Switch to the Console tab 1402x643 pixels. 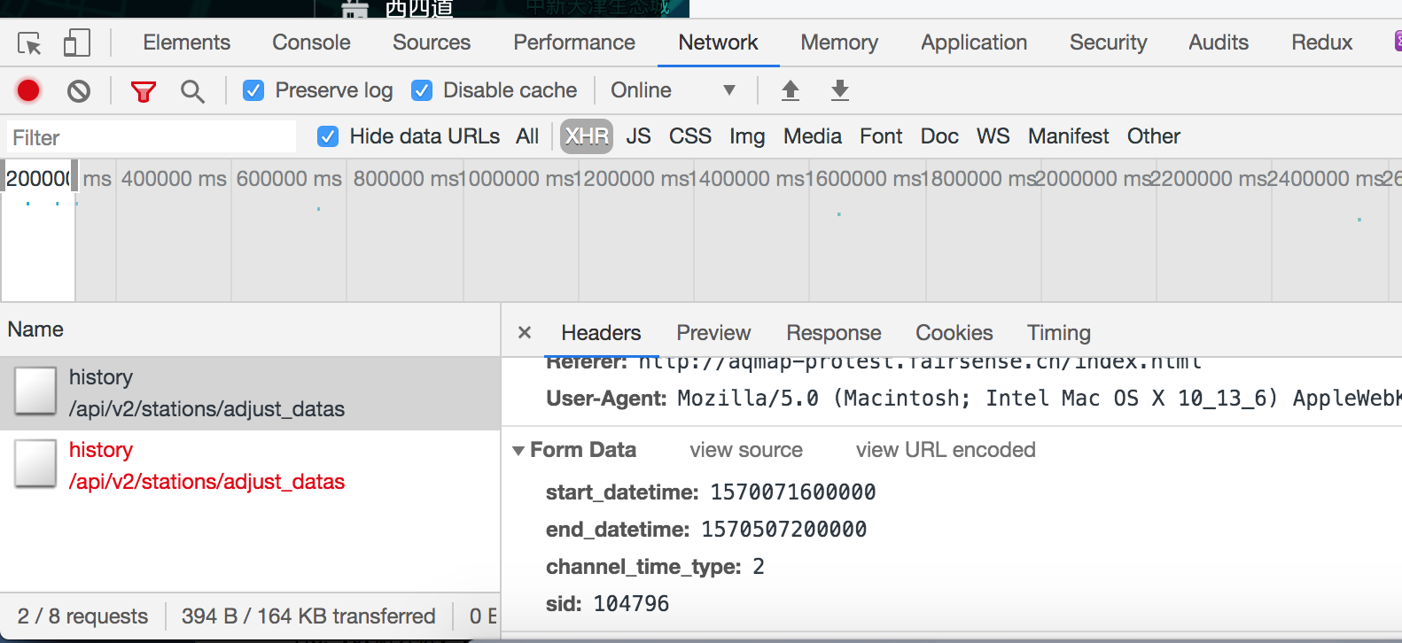click(x=311, y=43)
